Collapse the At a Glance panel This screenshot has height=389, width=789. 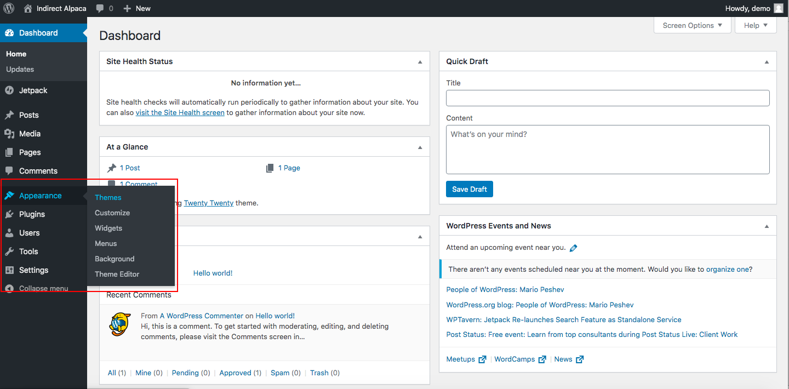(420, 147)
